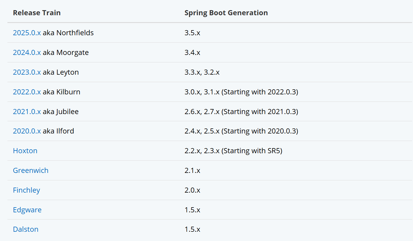Screen dimensions: 413x241
Task: Click the 2.0.x cell in Finchley row
Action: pos(192,190)
